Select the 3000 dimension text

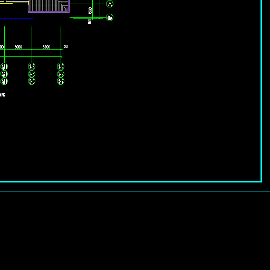click(18, 47)
